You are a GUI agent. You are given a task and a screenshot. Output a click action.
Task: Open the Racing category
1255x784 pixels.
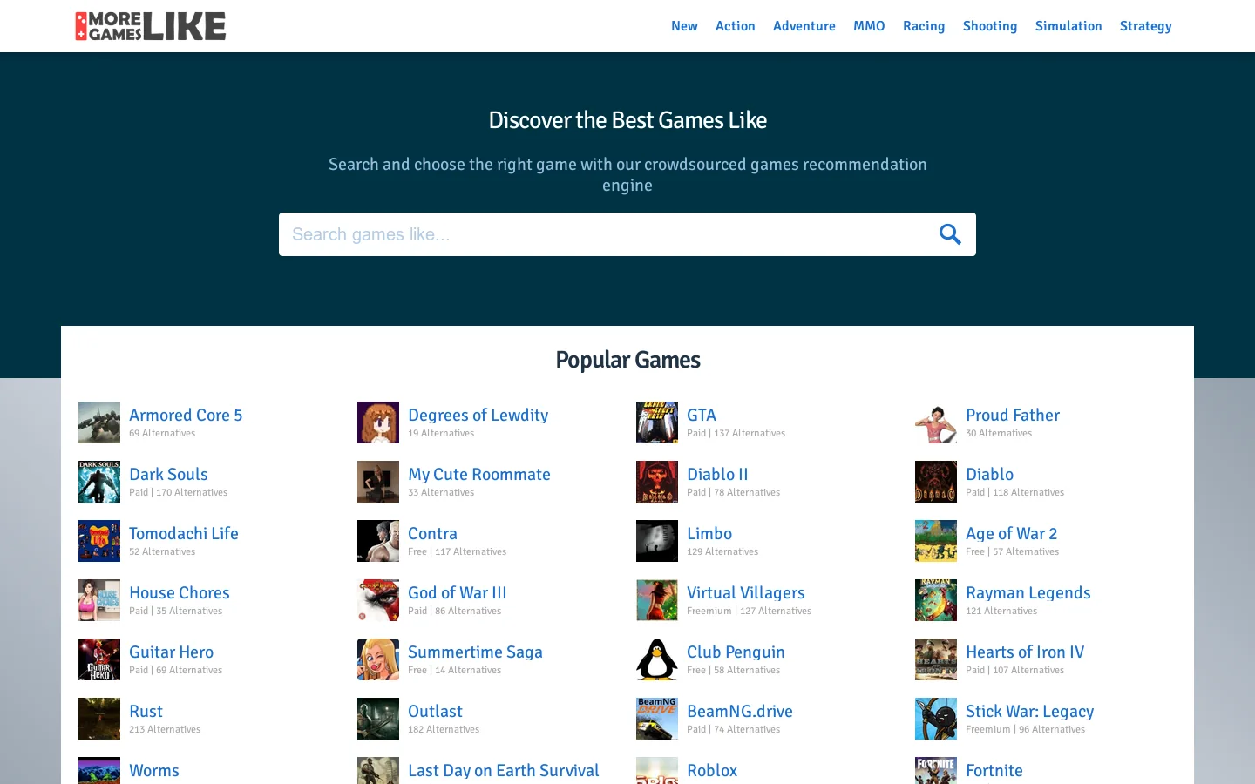click(x=924, y=26)
